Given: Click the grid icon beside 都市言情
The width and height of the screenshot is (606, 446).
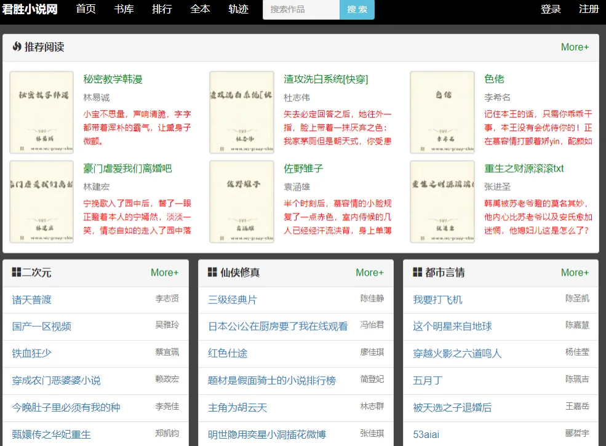Looking at the screenshot, I should [x=417, y=272].
